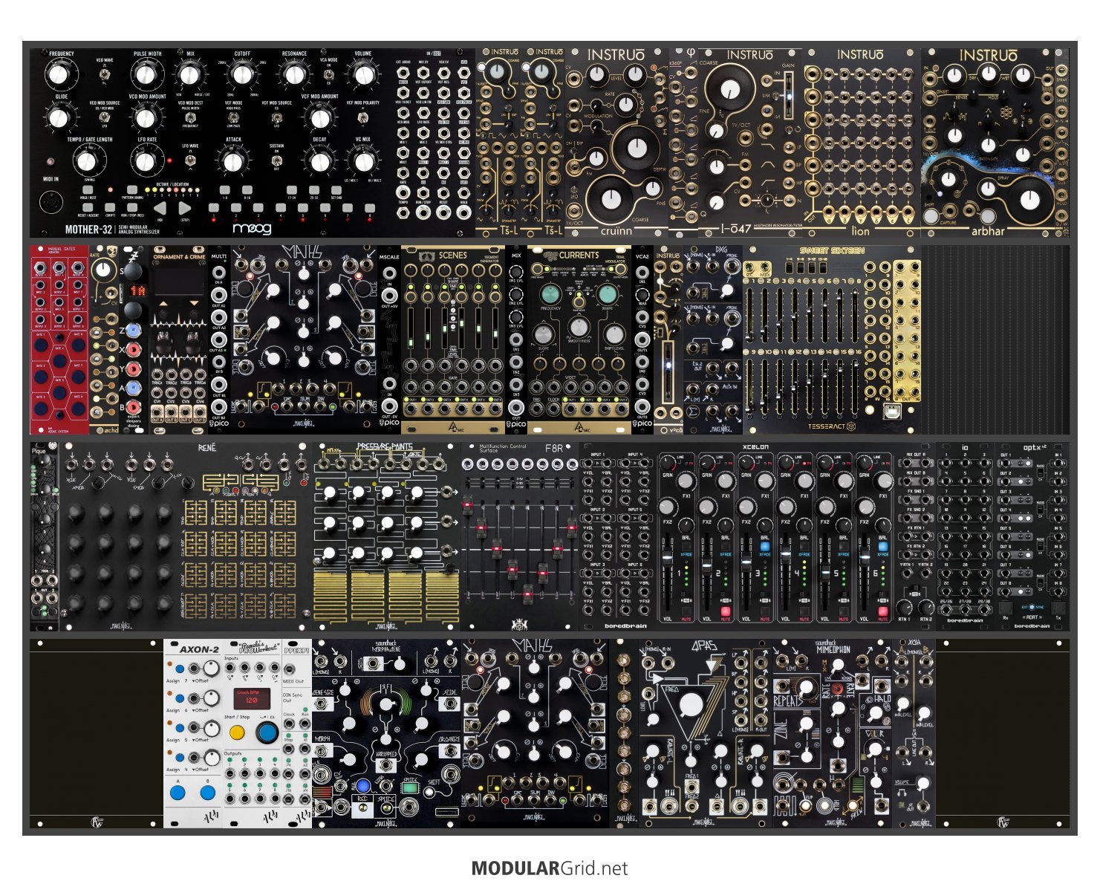Click the EXT. AUDIO jack on Mother-32

click(403, 73)
